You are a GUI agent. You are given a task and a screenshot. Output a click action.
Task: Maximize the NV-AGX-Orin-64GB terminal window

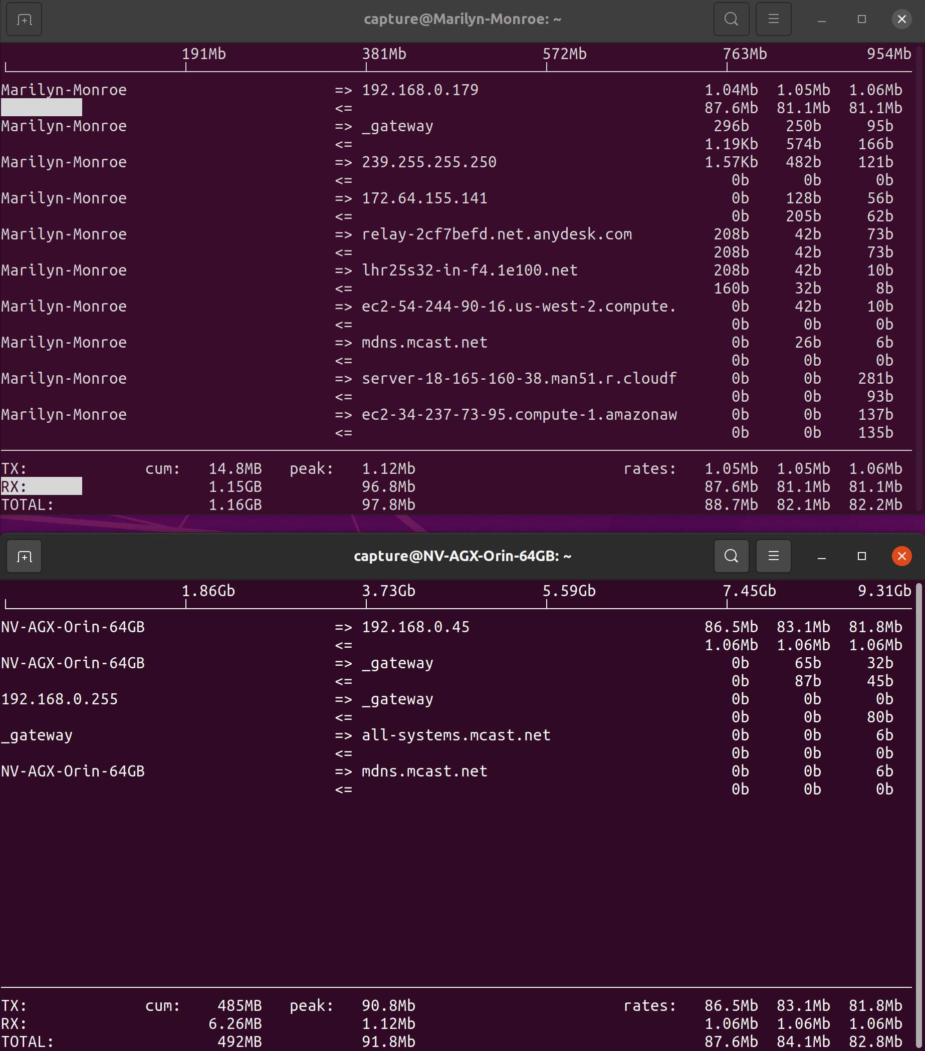(x=861, y=556)
